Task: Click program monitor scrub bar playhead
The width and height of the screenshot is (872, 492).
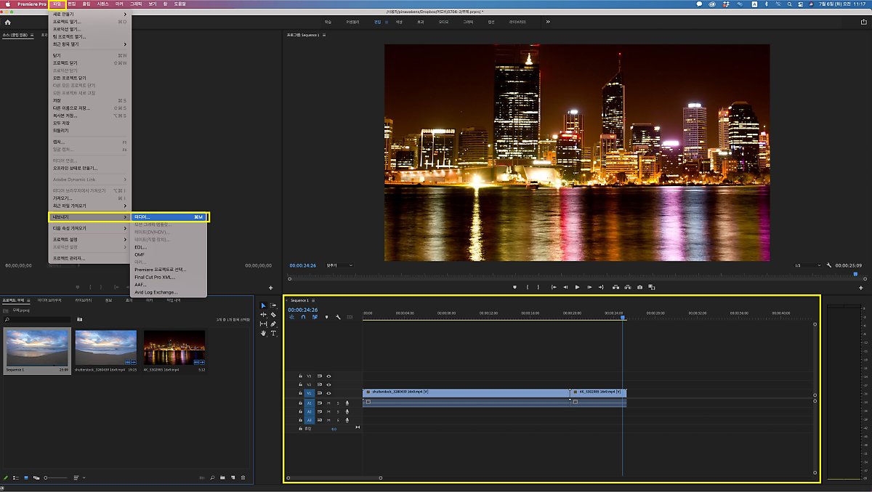Action: (855, 275)
